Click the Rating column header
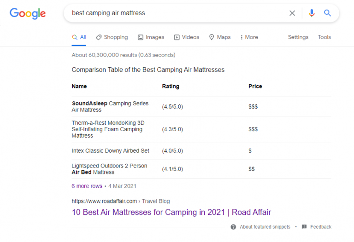Screen dimensions: 354x242 171,86
